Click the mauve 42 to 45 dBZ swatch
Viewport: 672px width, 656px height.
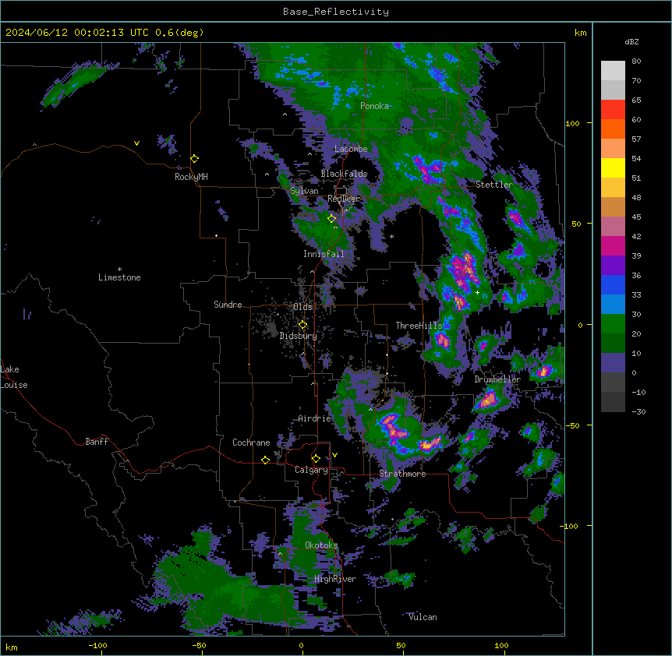[613, 227]
